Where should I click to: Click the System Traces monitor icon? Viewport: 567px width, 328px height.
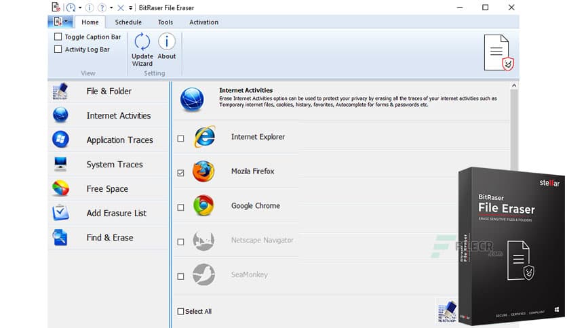click(x=60, y=164)
